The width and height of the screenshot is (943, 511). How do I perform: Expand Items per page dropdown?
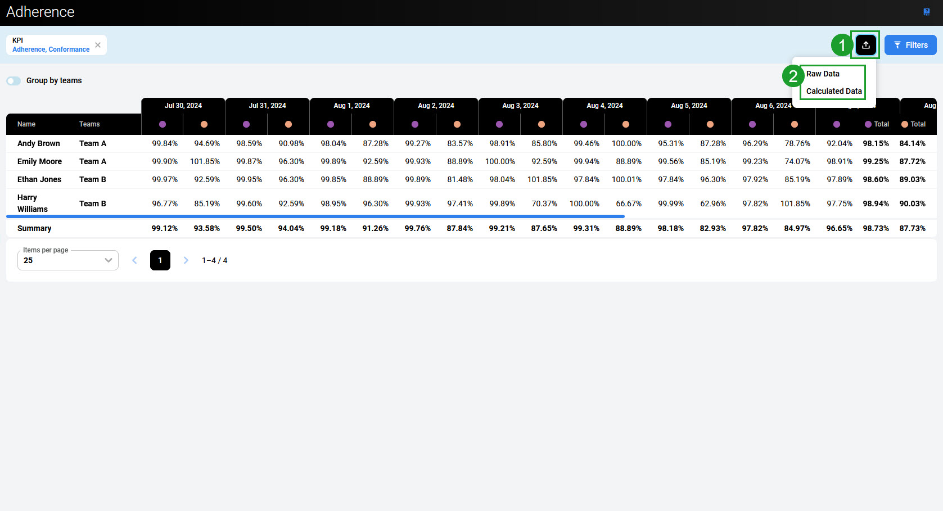point(68,260)
